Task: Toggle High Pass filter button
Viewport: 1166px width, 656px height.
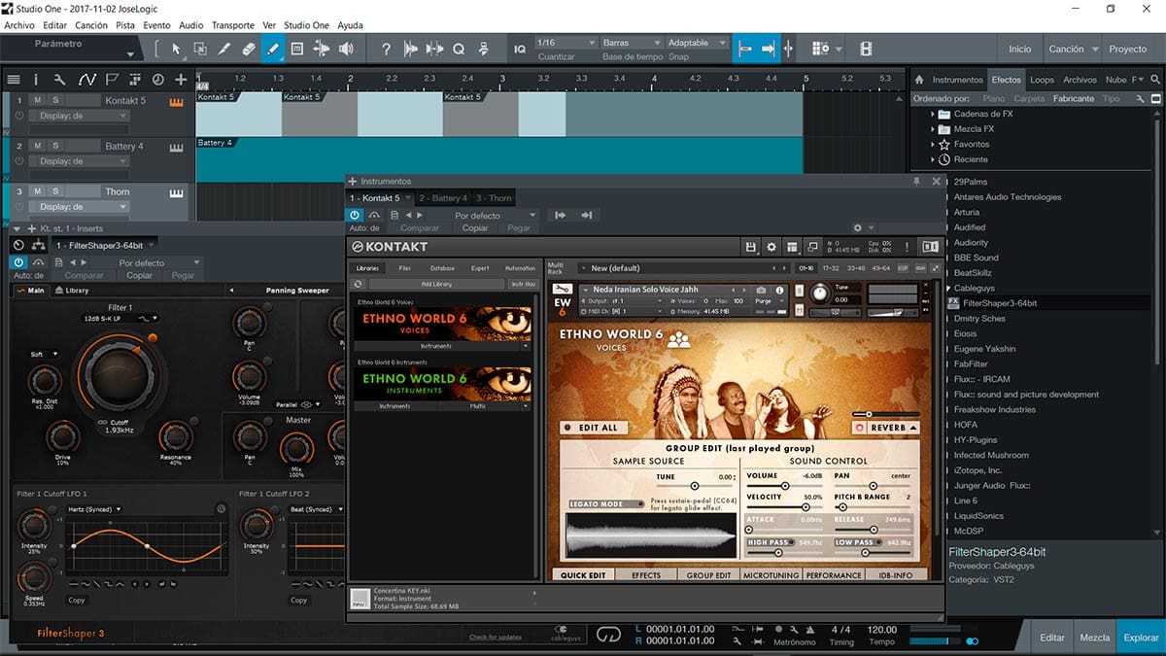Action: [x=770, y=542]
